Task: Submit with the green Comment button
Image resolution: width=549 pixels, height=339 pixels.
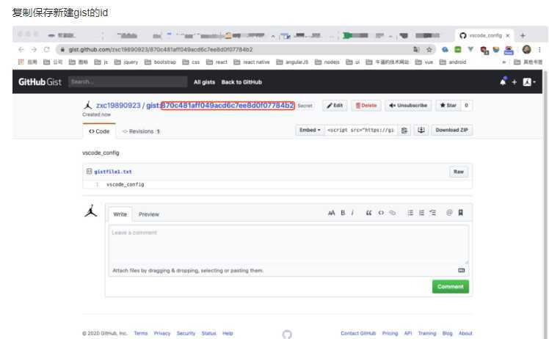Action: pyautogui.click(x=450, y=286)
